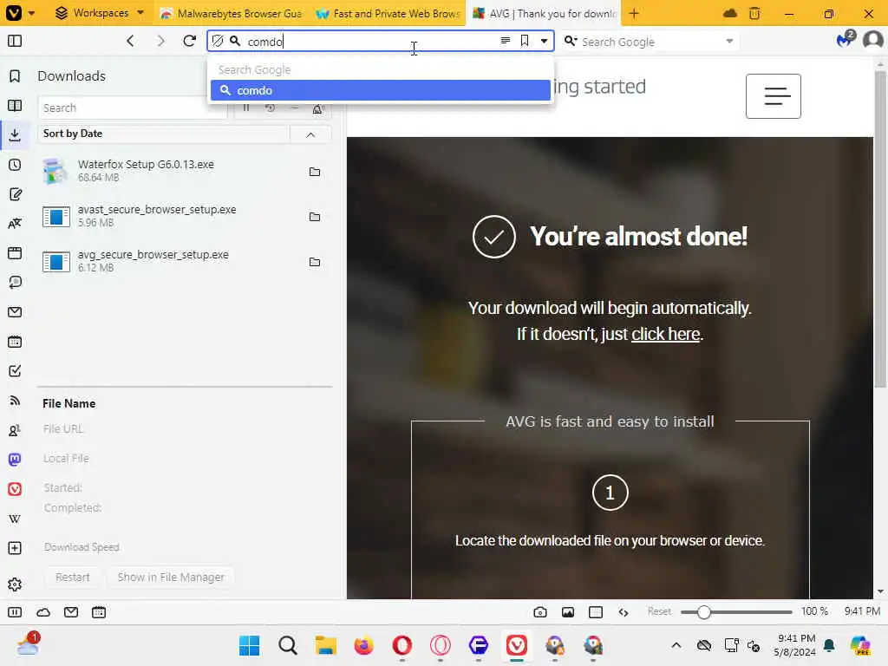Screen dimensions: 888x666
Task: Open synced tabs cloud icon in tab bar
Action: 730,13
